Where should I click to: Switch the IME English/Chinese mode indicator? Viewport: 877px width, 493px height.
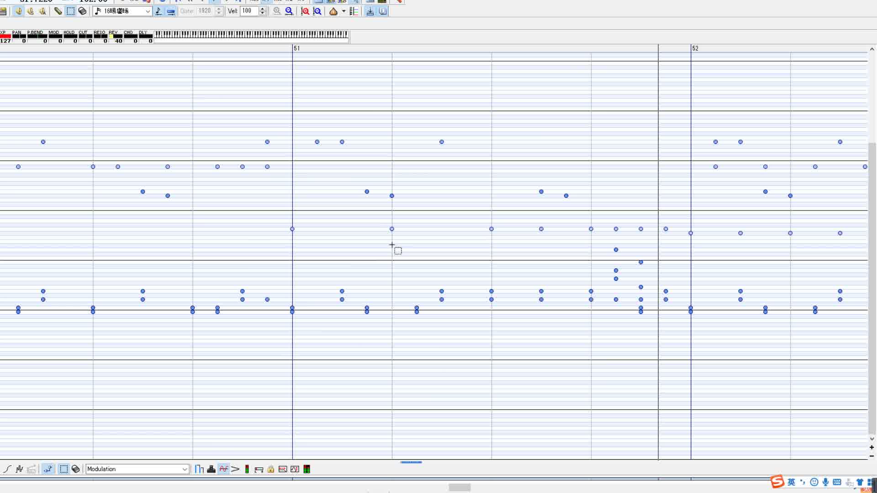point(791,482)
